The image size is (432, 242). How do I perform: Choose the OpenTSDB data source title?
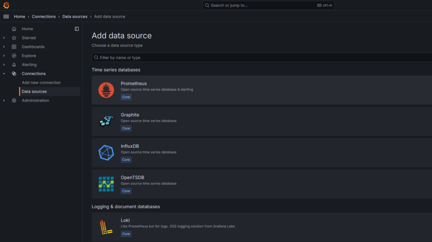(x=132, y=177)
